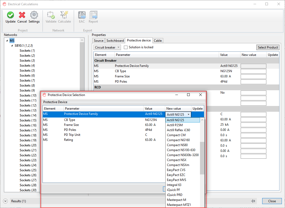Select the CB Type row in dialog
285x208 pixels.
[104, 120]
